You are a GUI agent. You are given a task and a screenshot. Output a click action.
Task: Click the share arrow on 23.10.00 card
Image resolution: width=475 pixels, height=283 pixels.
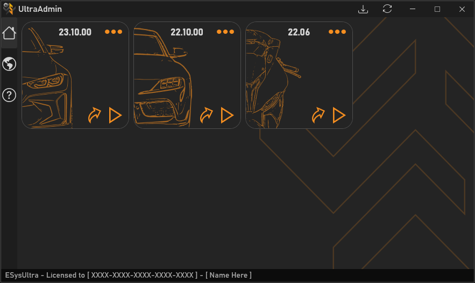point(94,115)
